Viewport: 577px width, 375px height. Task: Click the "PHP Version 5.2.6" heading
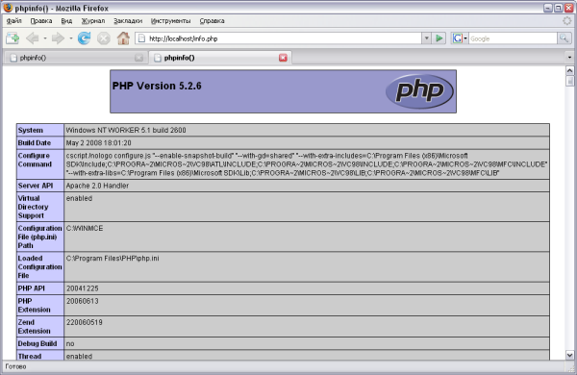coord(157,86)
